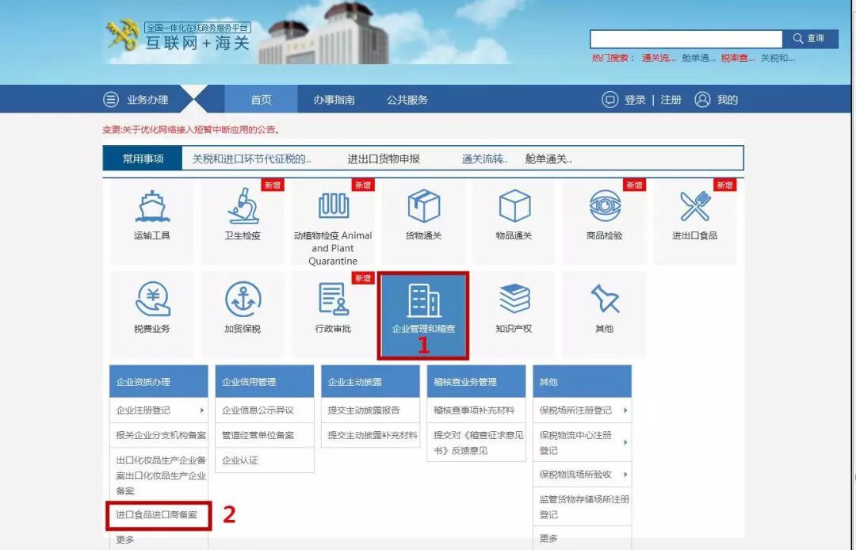Click the 查询 search button
This screenshot has height=550, width=856.
click(x=810, y=38)
